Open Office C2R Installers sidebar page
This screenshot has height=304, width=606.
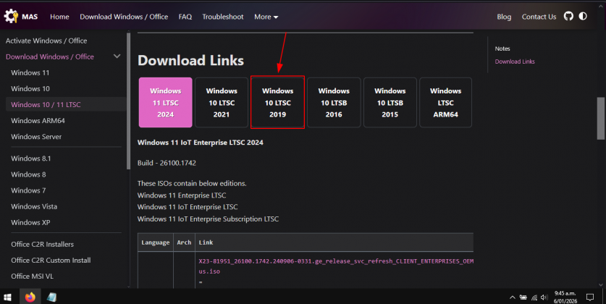[42, 245]
